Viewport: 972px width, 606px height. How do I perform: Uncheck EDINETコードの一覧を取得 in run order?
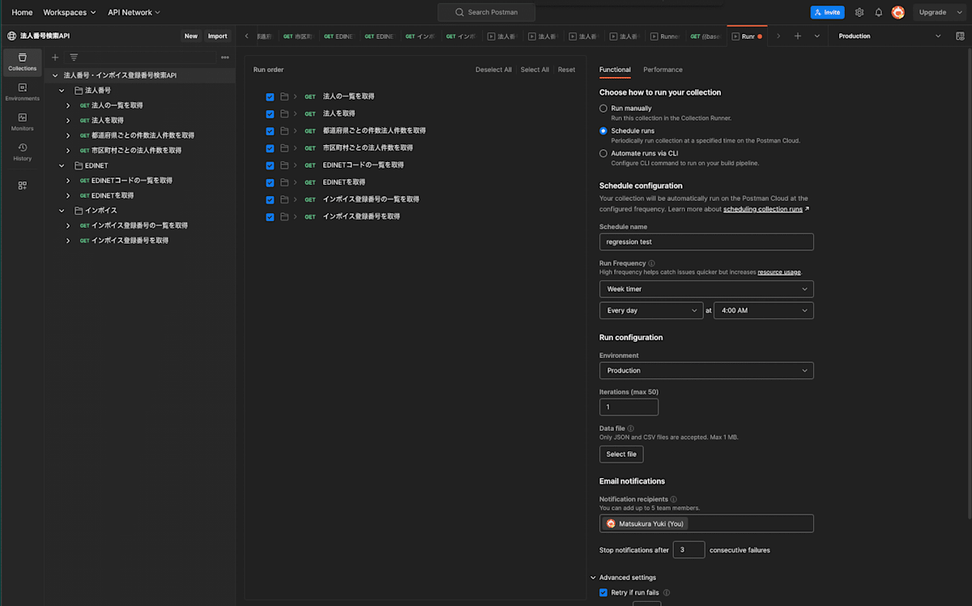(270, 165)
